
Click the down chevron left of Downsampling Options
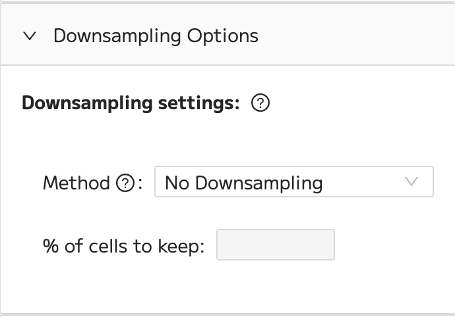point(30,36)
